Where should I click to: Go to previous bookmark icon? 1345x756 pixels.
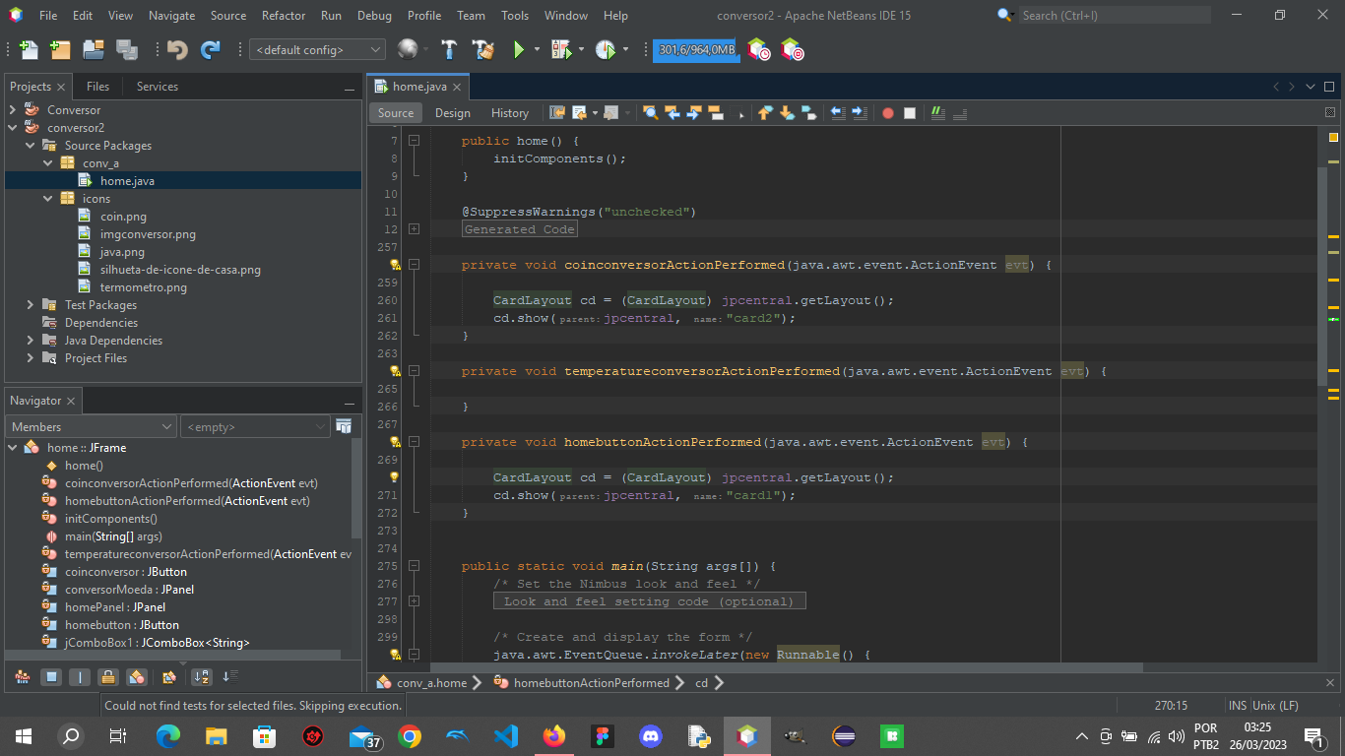point(765,113)
